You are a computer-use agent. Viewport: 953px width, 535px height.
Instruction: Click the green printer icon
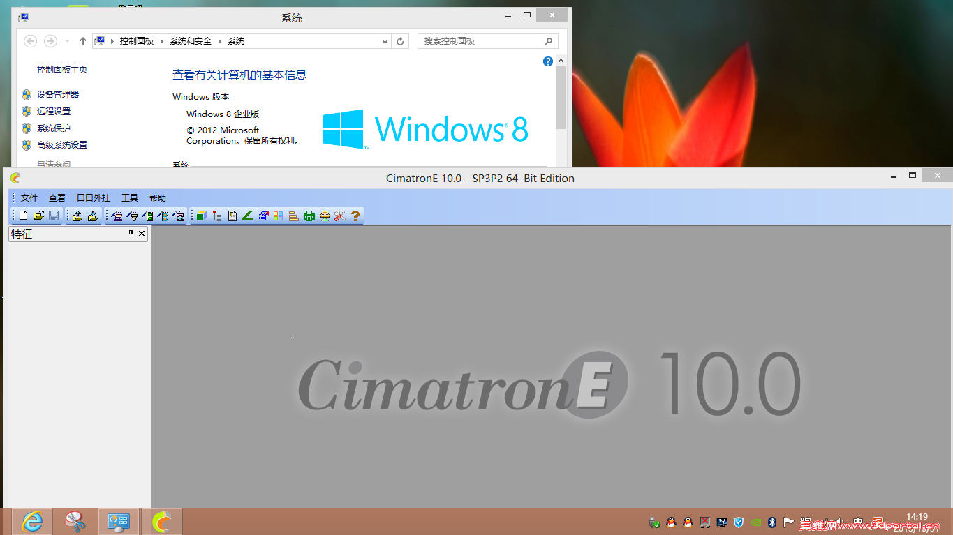click(309, 216)
